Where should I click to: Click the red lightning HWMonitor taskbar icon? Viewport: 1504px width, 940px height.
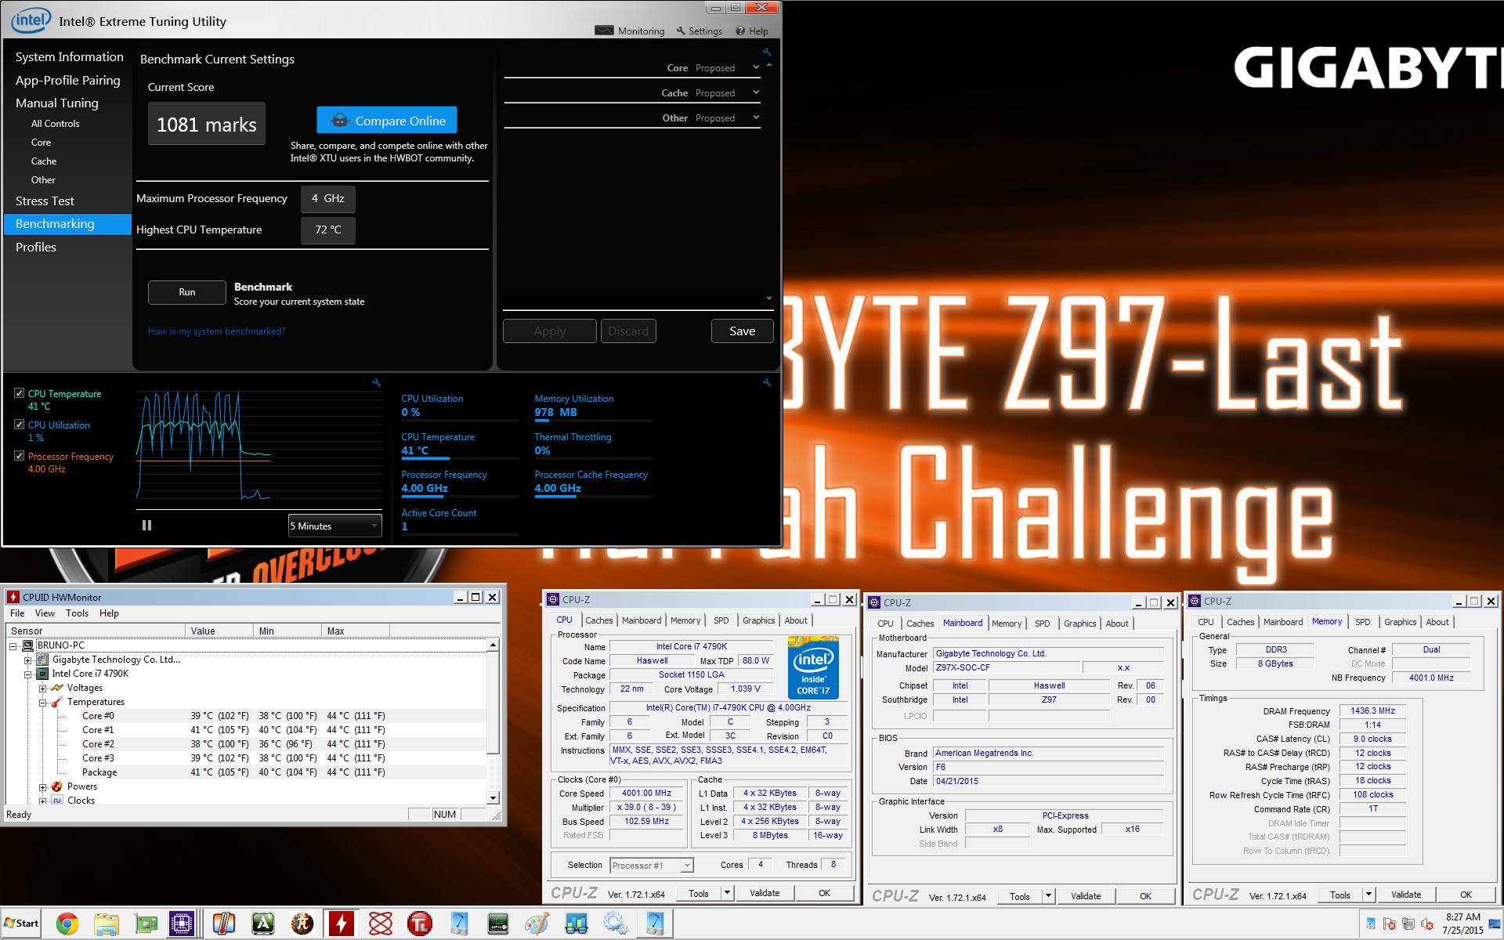pyautogui.click(x=342, y=924)
